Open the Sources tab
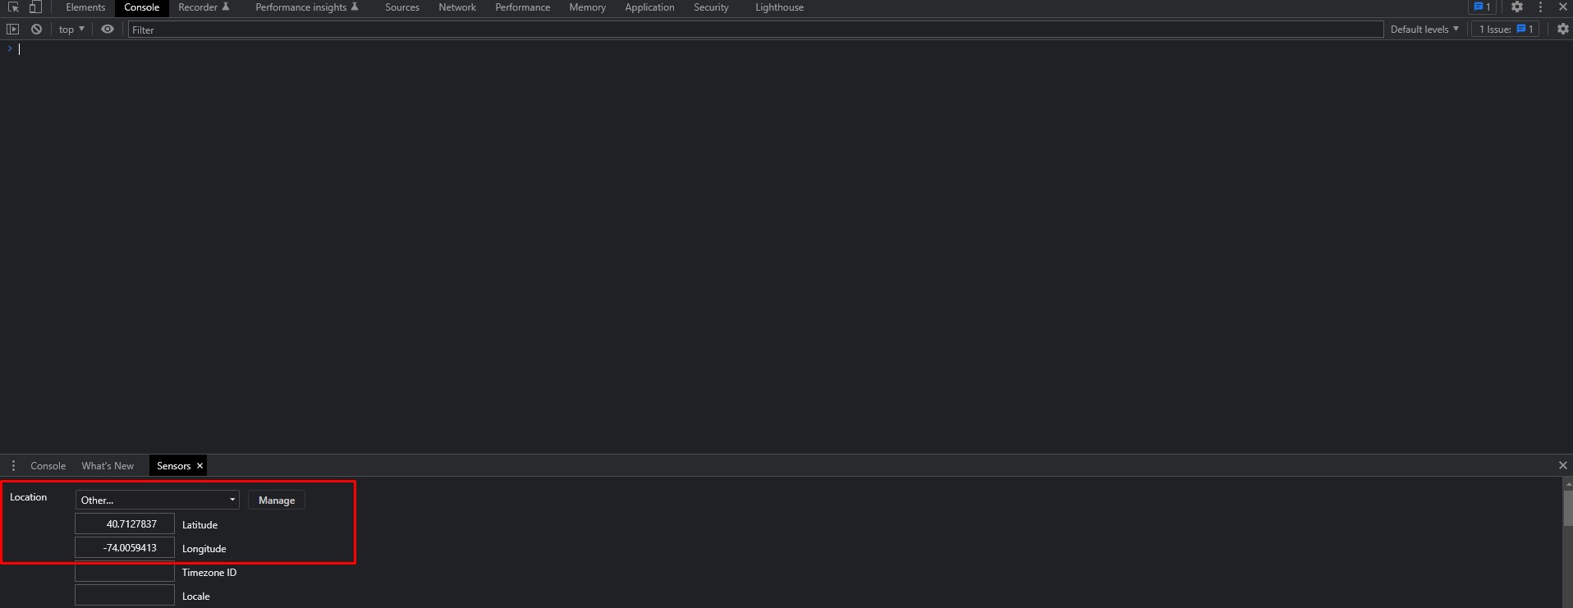 coord(402,7)
